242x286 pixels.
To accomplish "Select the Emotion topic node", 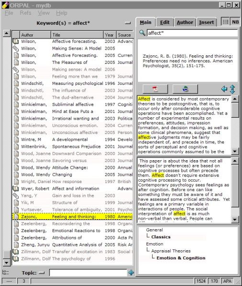I will click(154, 244).
